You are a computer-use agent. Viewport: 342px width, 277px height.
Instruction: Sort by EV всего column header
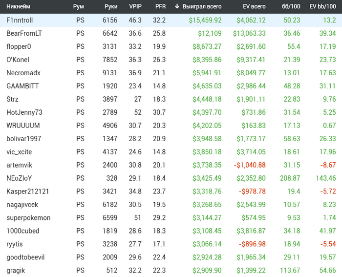255,6
